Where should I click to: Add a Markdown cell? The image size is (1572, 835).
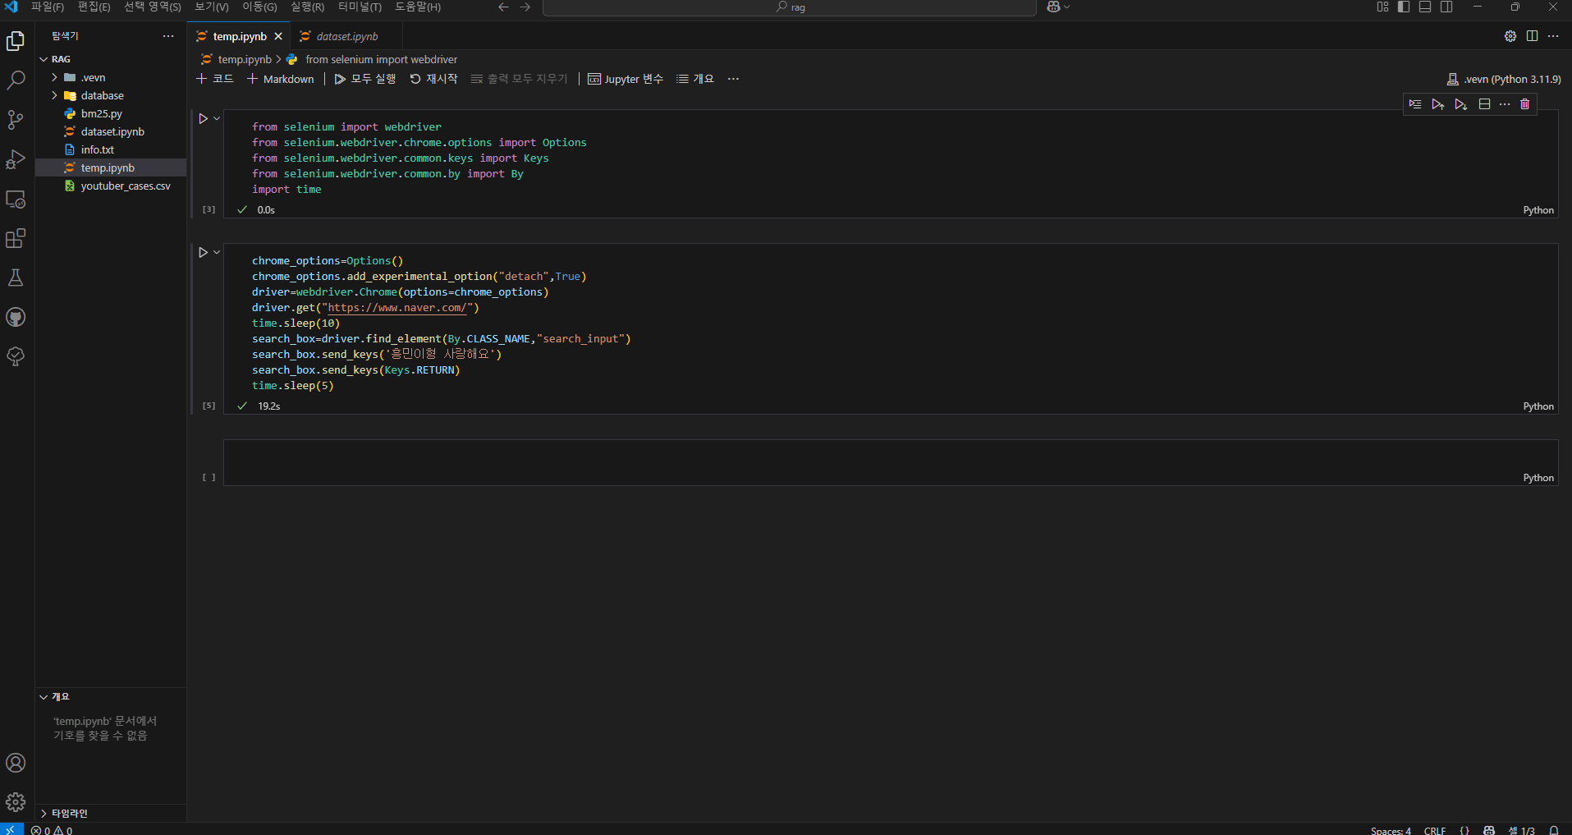click(281, 79)
